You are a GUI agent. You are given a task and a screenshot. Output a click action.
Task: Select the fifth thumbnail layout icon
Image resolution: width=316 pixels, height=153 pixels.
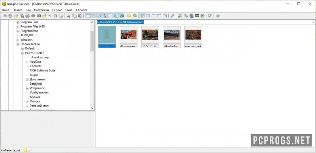click(x=165, y=16)
